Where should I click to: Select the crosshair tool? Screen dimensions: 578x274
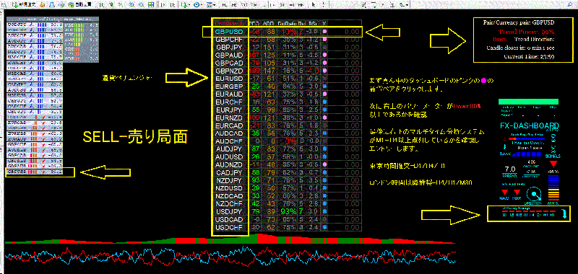323,5
